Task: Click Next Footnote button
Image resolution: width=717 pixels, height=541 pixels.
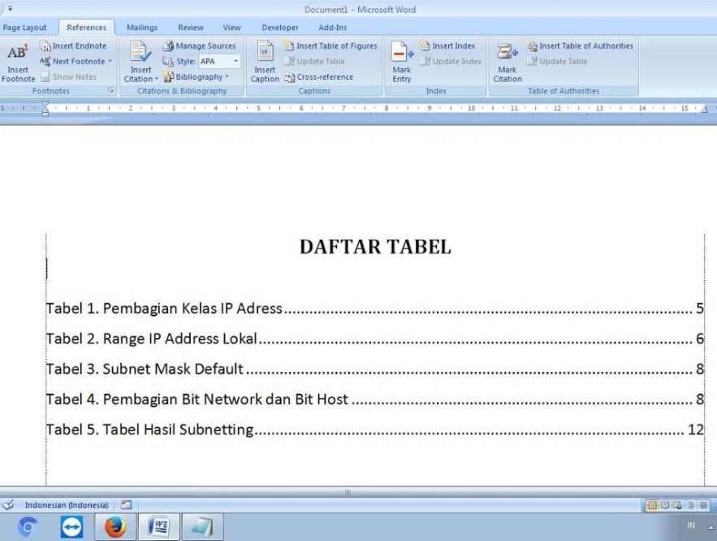Action: tap(71, 61)
